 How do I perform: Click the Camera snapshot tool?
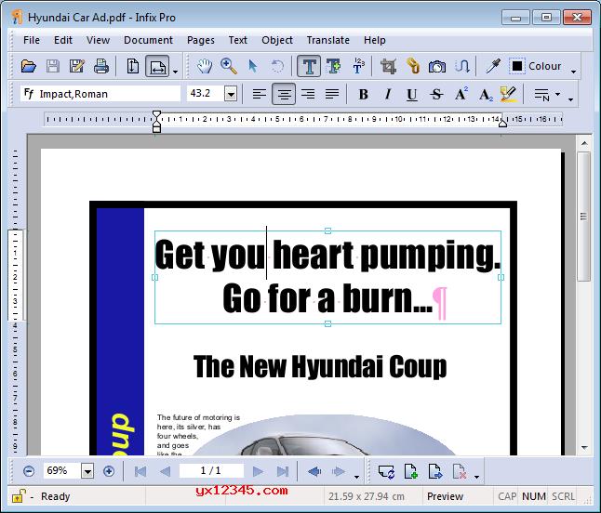437,67
